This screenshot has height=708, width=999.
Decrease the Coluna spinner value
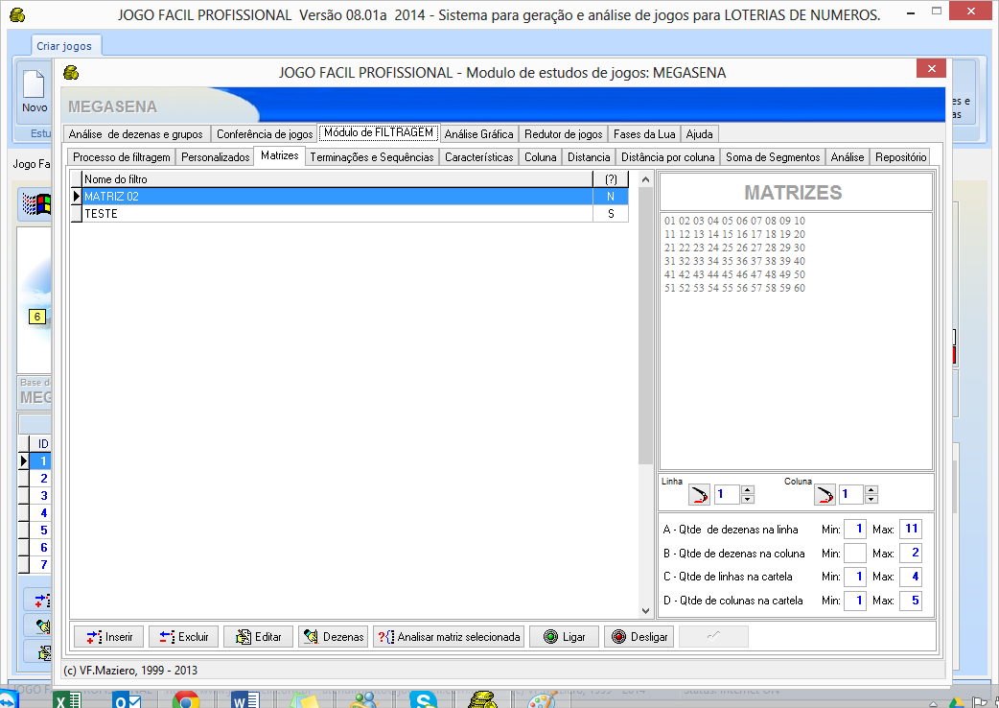coord(871,499)
